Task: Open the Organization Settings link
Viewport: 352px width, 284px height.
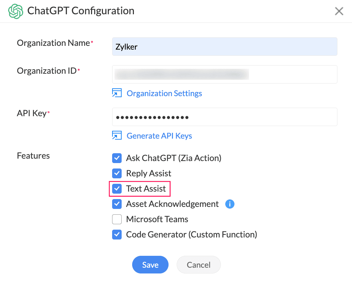Action: (164, 93)
